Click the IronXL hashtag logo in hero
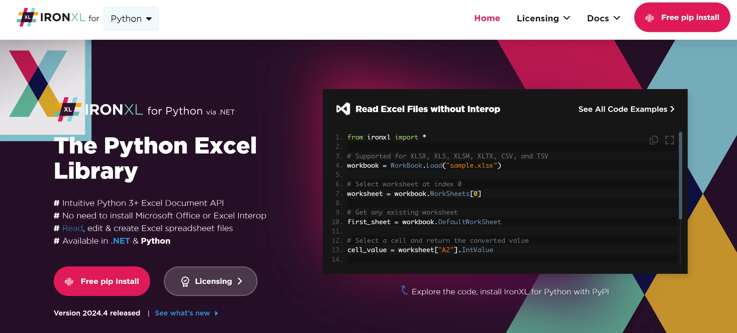737x333 pixels. pos(67,109)
